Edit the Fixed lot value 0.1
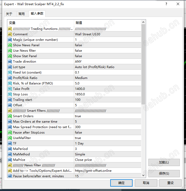Screen dimensions: 186x191 [x=108, y=73]
